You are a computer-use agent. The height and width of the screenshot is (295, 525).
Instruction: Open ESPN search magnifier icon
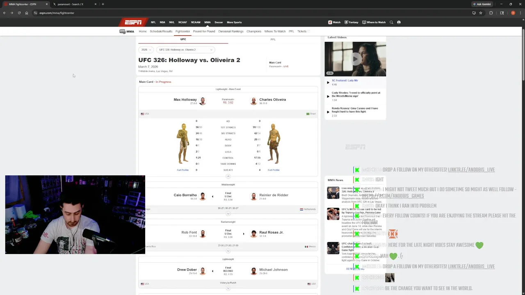pos(391,22)
